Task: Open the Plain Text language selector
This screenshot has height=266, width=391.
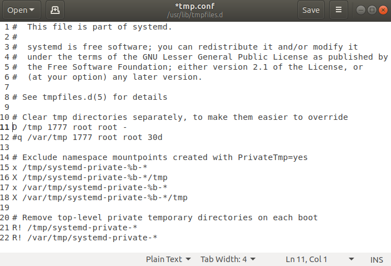Action: [168, 259]
